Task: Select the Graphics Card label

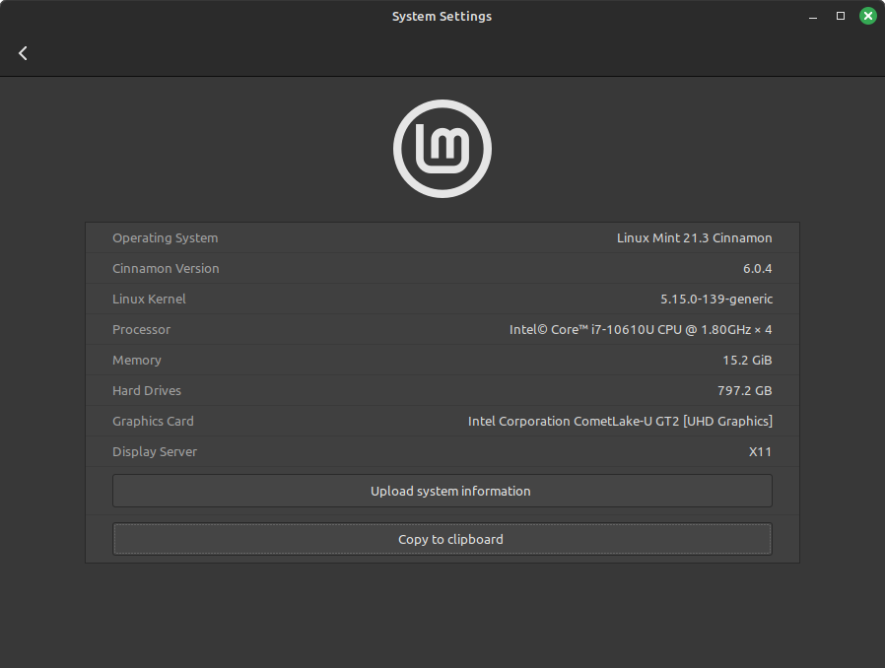Action: [153, 421]
